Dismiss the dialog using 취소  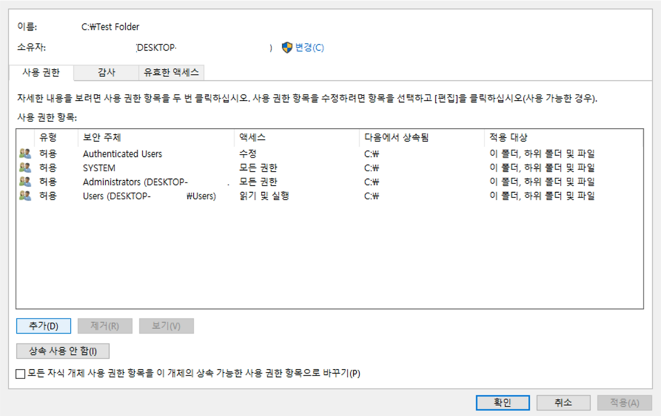point(563,403)
